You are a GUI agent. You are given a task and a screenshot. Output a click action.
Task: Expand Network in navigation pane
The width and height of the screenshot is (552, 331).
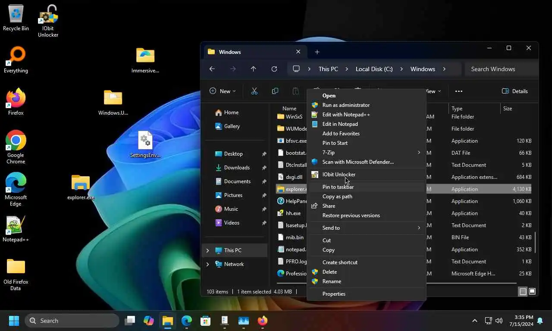(207, 264)
